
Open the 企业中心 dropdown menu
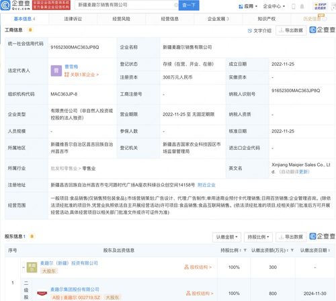pyautogui.click(x=274, y=6)
